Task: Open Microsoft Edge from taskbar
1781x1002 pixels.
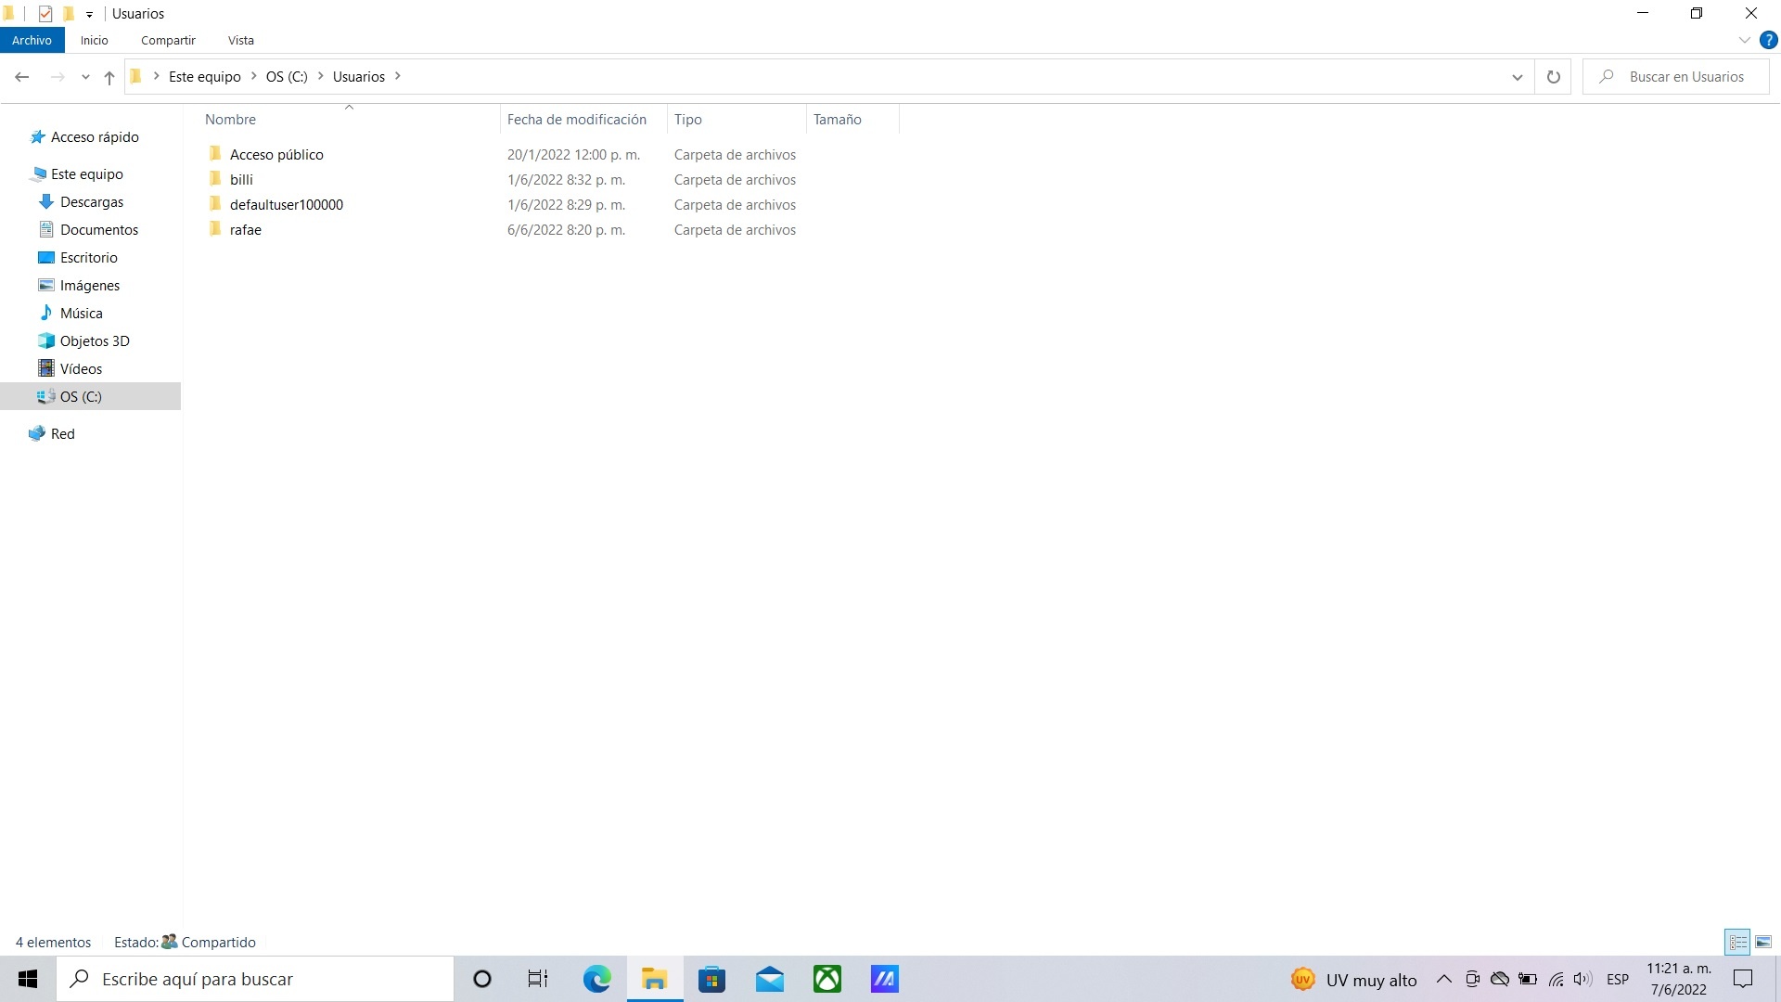Action: pos(596,979)
